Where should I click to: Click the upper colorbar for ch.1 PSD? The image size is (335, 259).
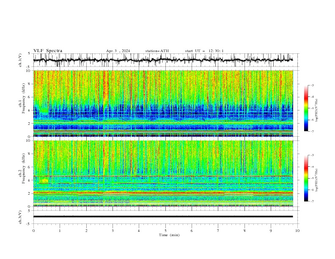tap(306, 108)
